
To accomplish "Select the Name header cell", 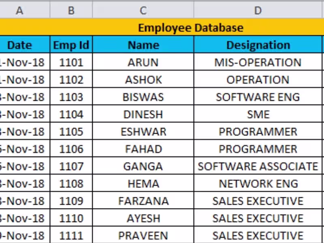I will [x=143, y=45].
